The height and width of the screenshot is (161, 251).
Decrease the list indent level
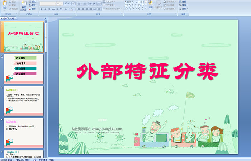[91, 4]
